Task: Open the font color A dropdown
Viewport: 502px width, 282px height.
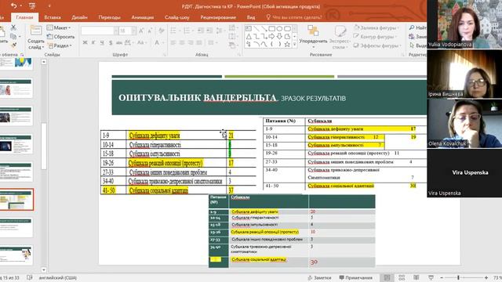Action: pyautogui.click(x=158, y=42)
